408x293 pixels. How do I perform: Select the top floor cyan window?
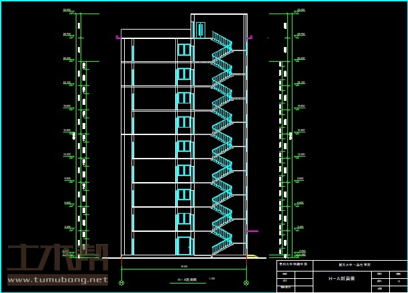tap(184, 50)
